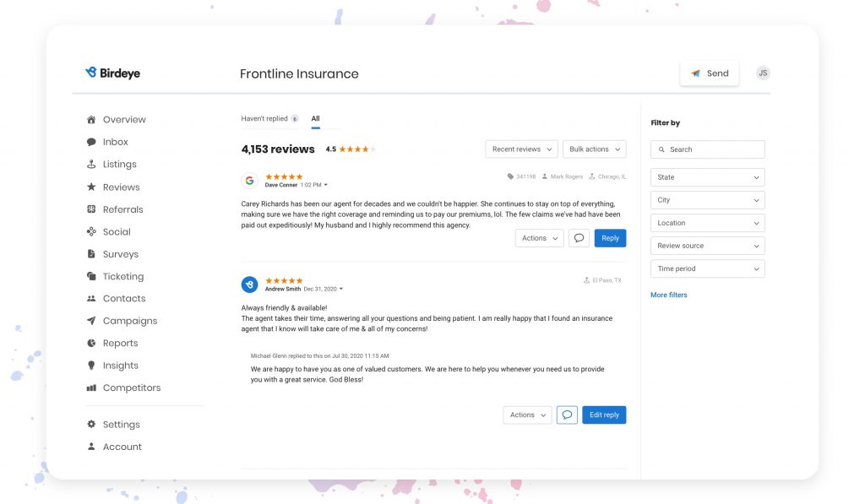Open the State filter dropdown

pyautogui.click(x=707, y=176)
